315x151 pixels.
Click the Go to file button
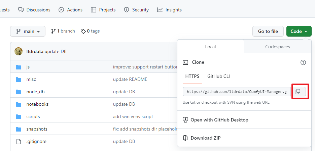(x=268, y=31)
